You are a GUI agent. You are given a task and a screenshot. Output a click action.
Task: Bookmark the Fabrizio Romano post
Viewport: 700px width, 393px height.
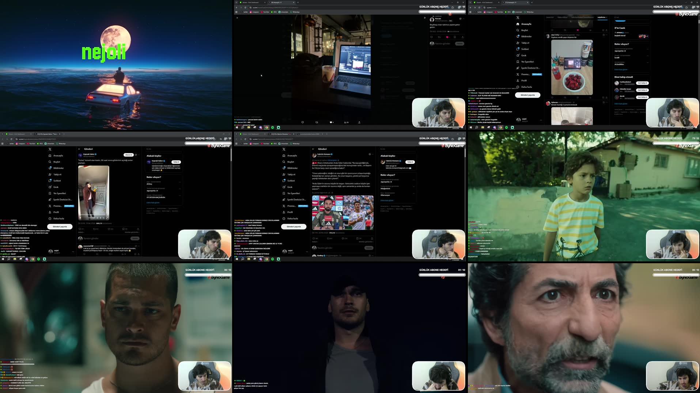[x=357, y=238]
